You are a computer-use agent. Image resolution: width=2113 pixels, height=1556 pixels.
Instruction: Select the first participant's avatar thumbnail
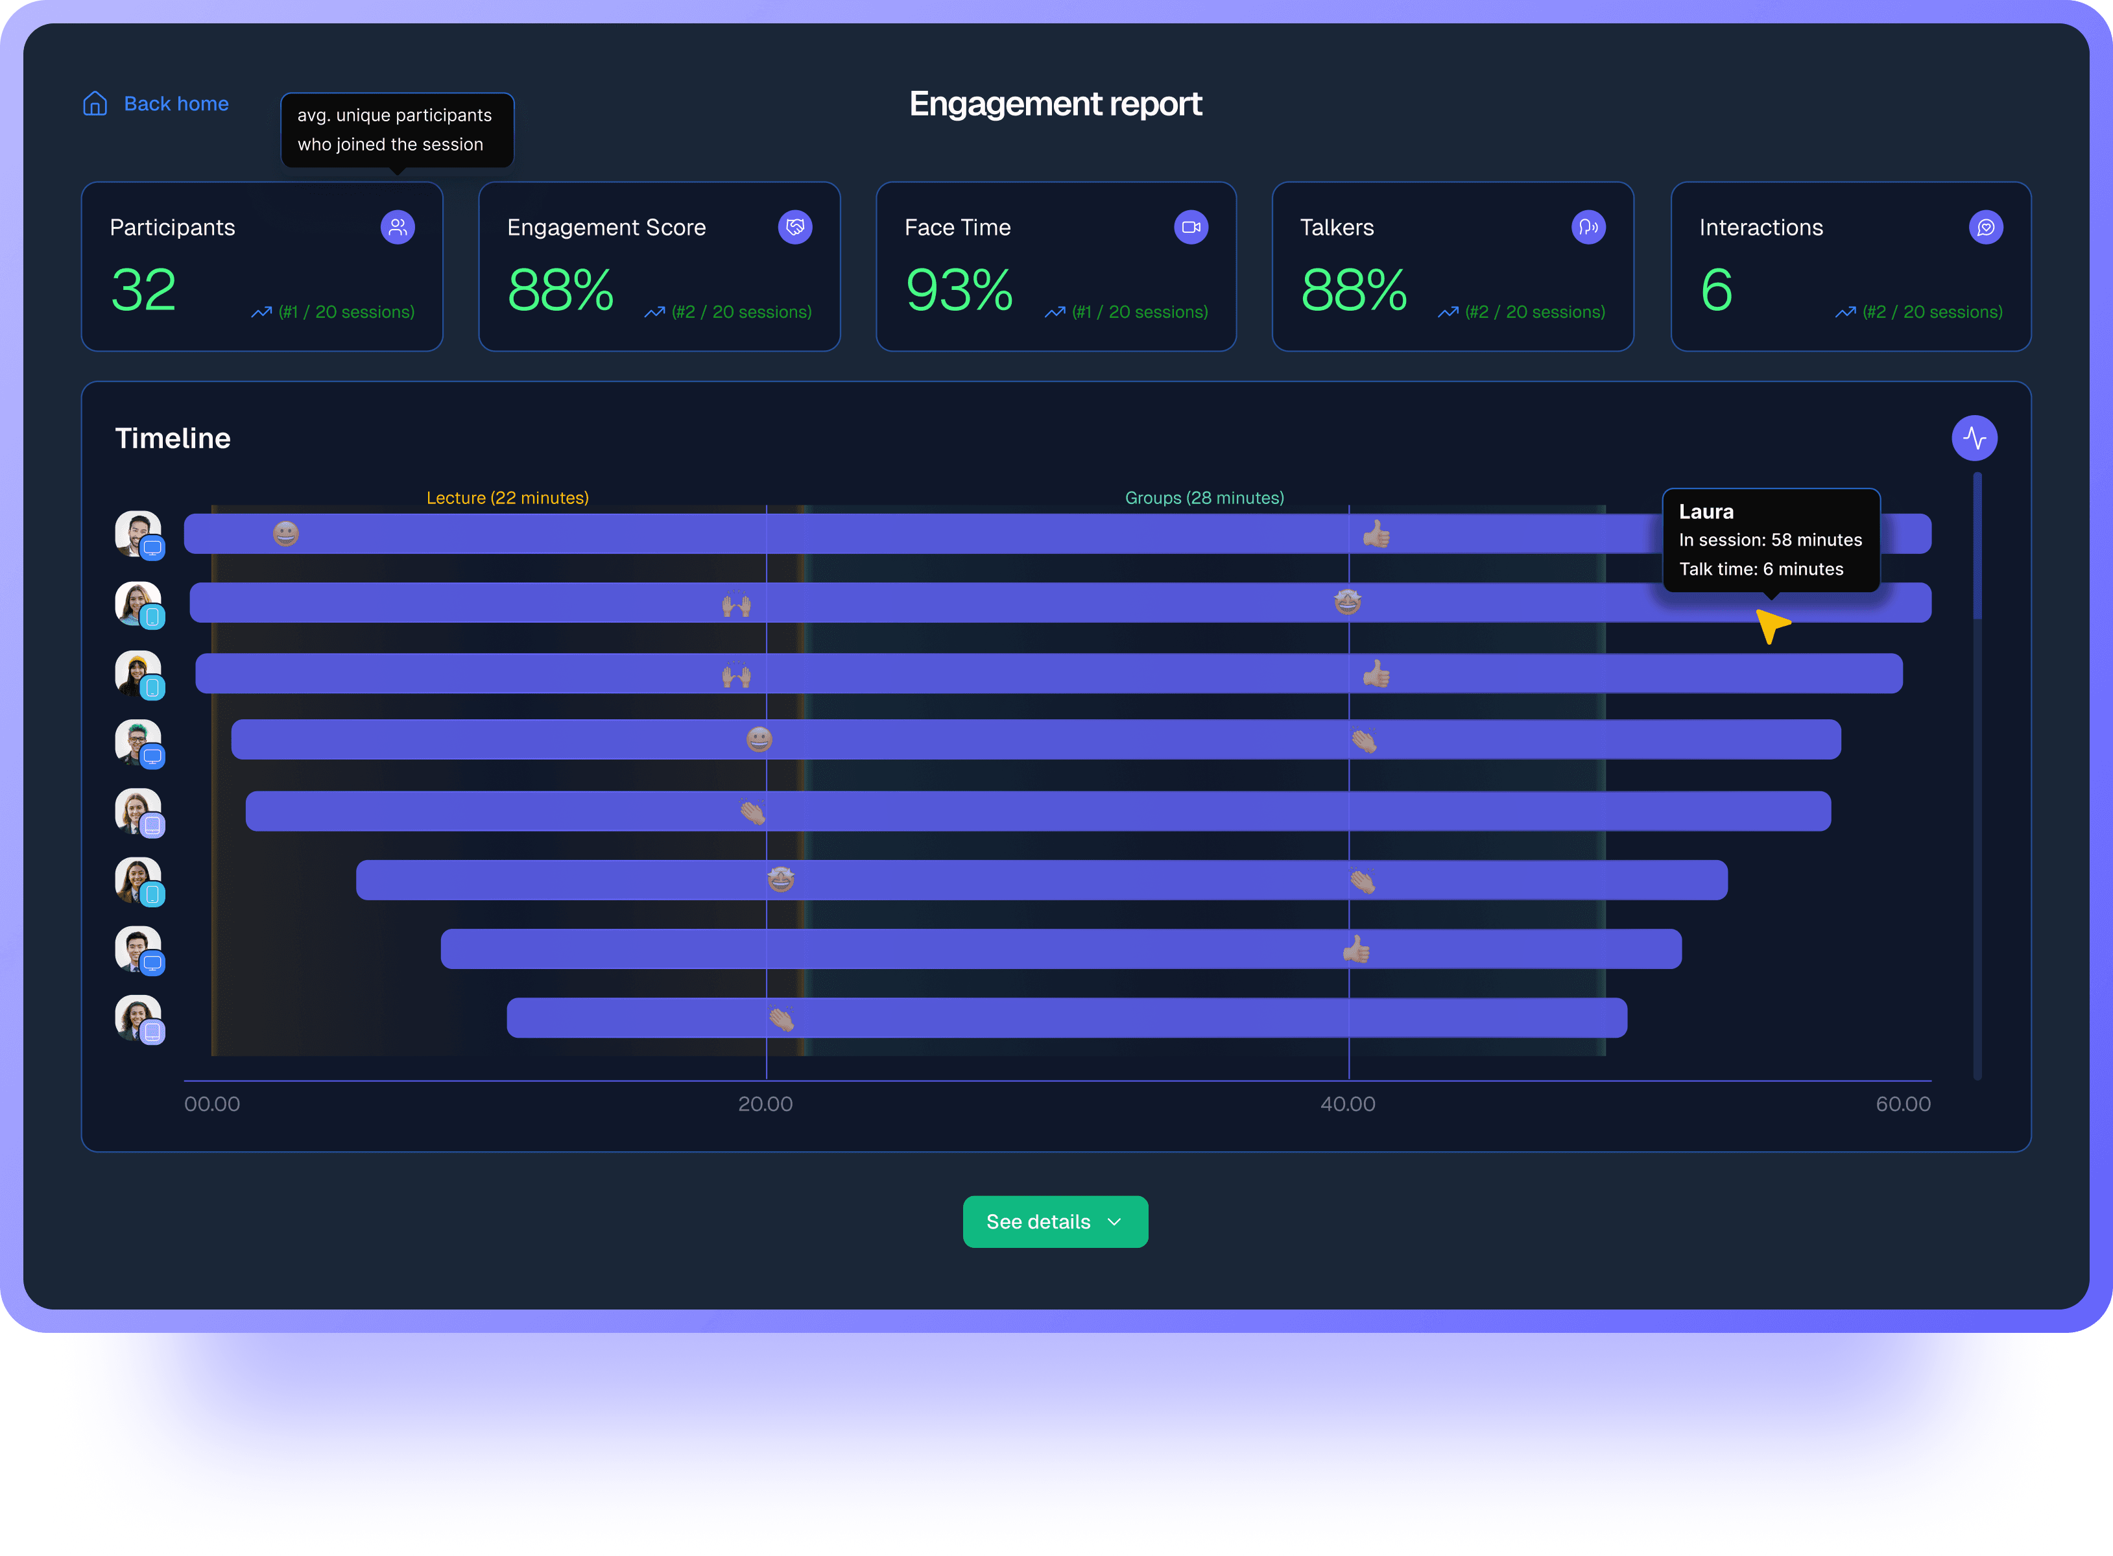pyautogui.click(x=137, y=533)
